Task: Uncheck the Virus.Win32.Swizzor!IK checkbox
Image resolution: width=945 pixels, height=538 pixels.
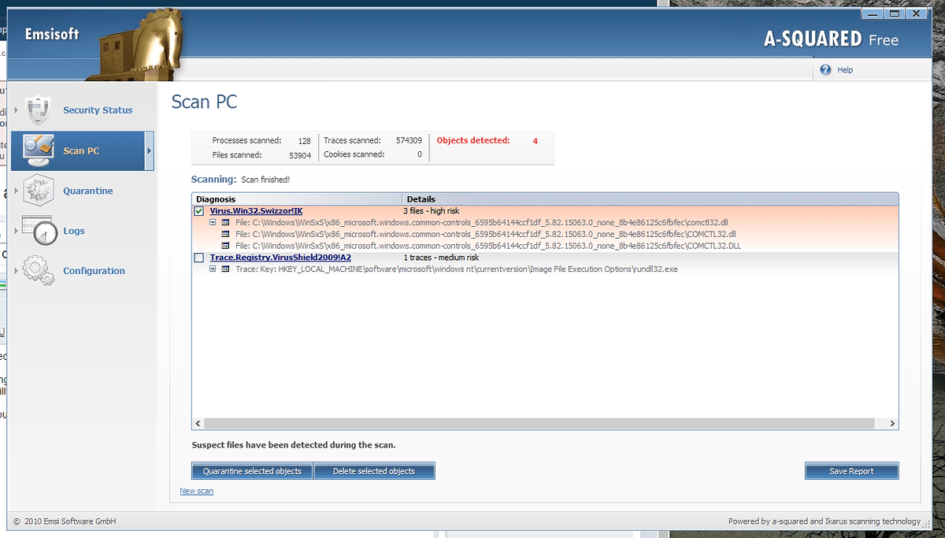Action: [x=199, y=212]
